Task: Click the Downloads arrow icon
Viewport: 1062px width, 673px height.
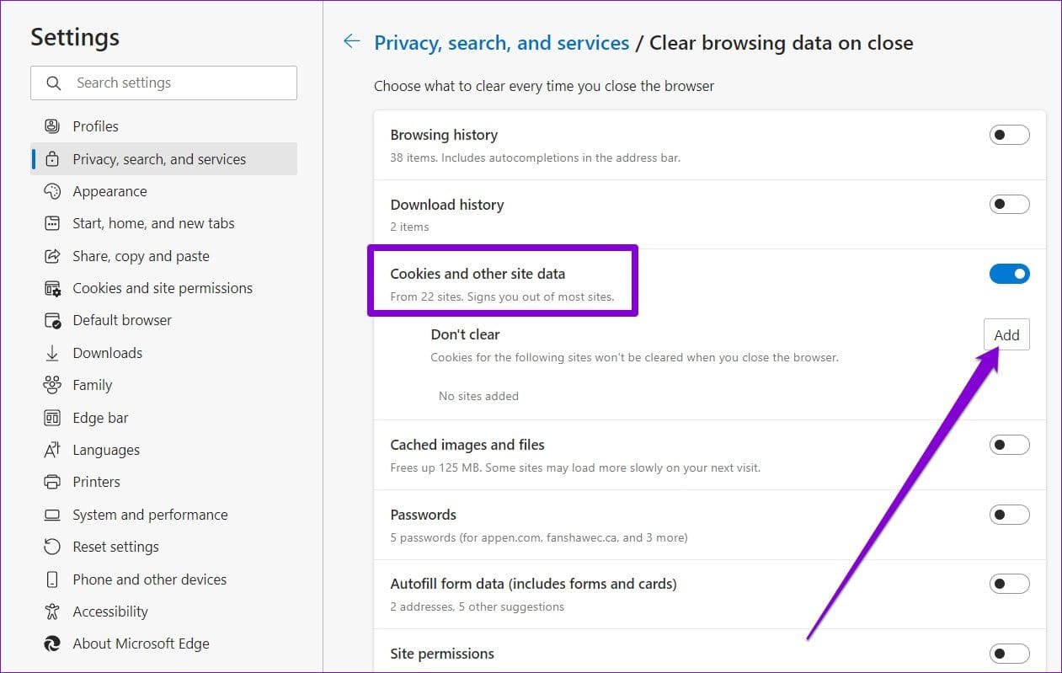Action: [52, 353]
